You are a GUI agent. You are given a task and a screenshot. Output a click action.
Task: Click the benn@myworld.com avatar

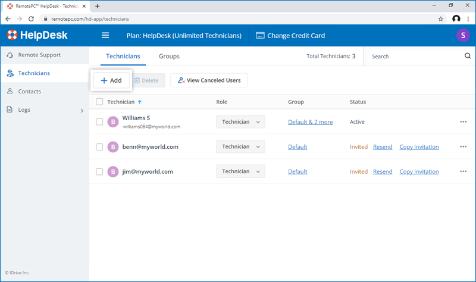[x=113, y=147]
